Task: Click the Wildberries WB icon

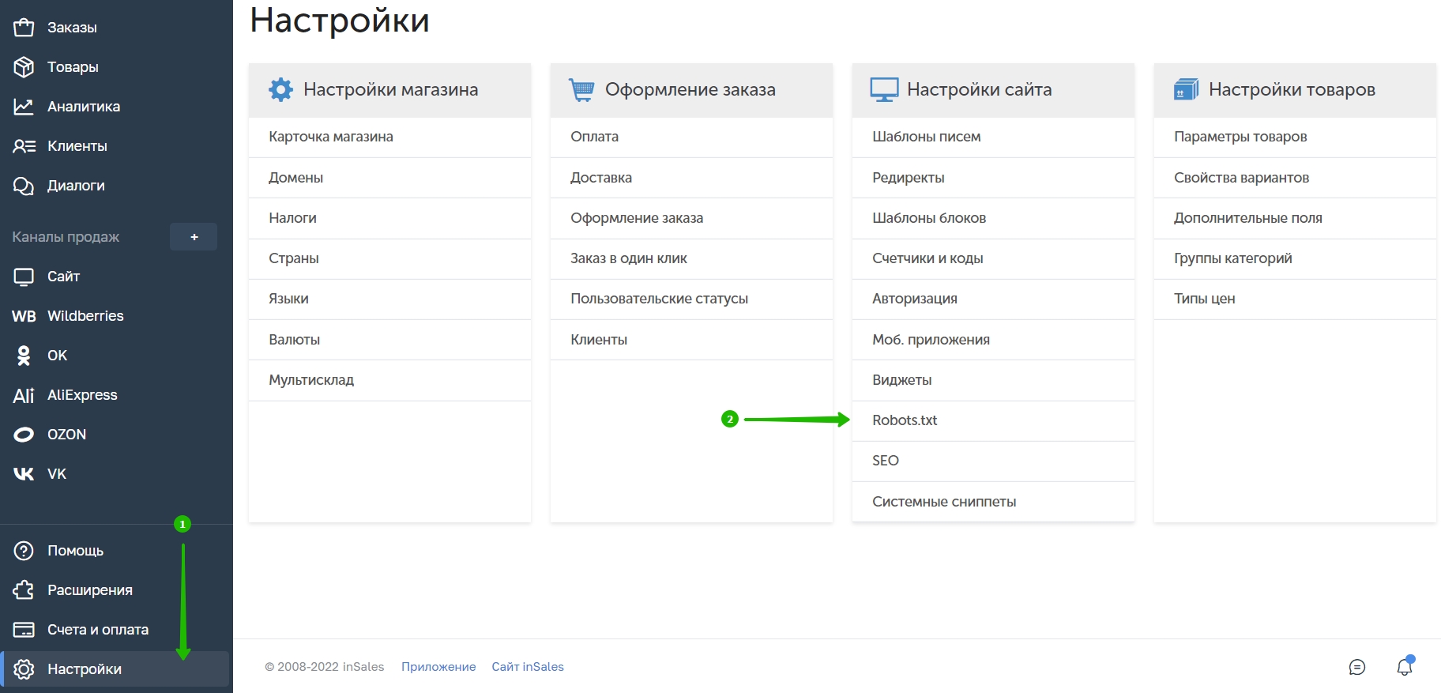Action: [x=24, y=316]
